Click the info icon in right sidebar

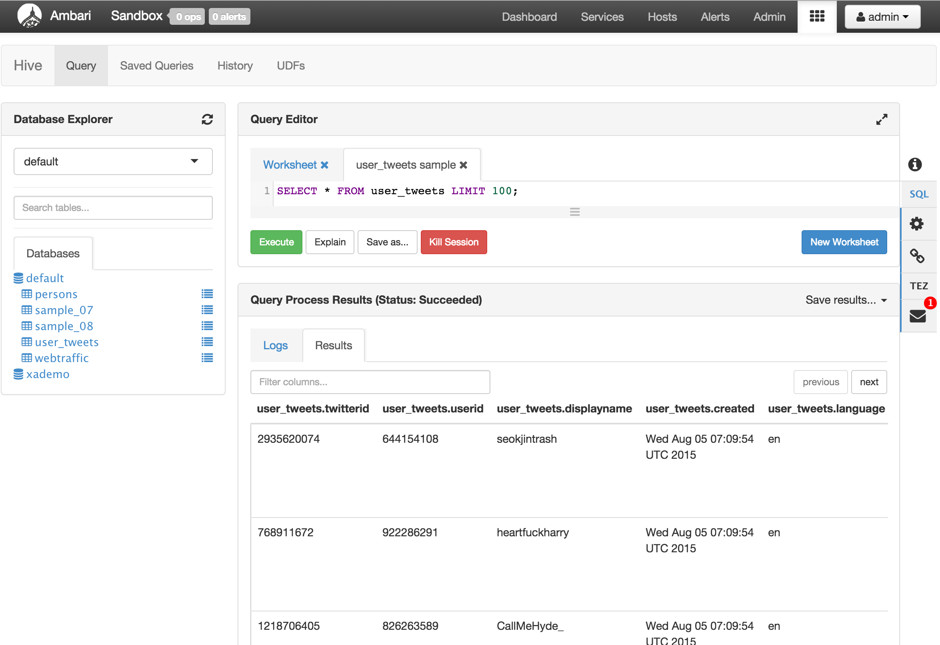914,165
